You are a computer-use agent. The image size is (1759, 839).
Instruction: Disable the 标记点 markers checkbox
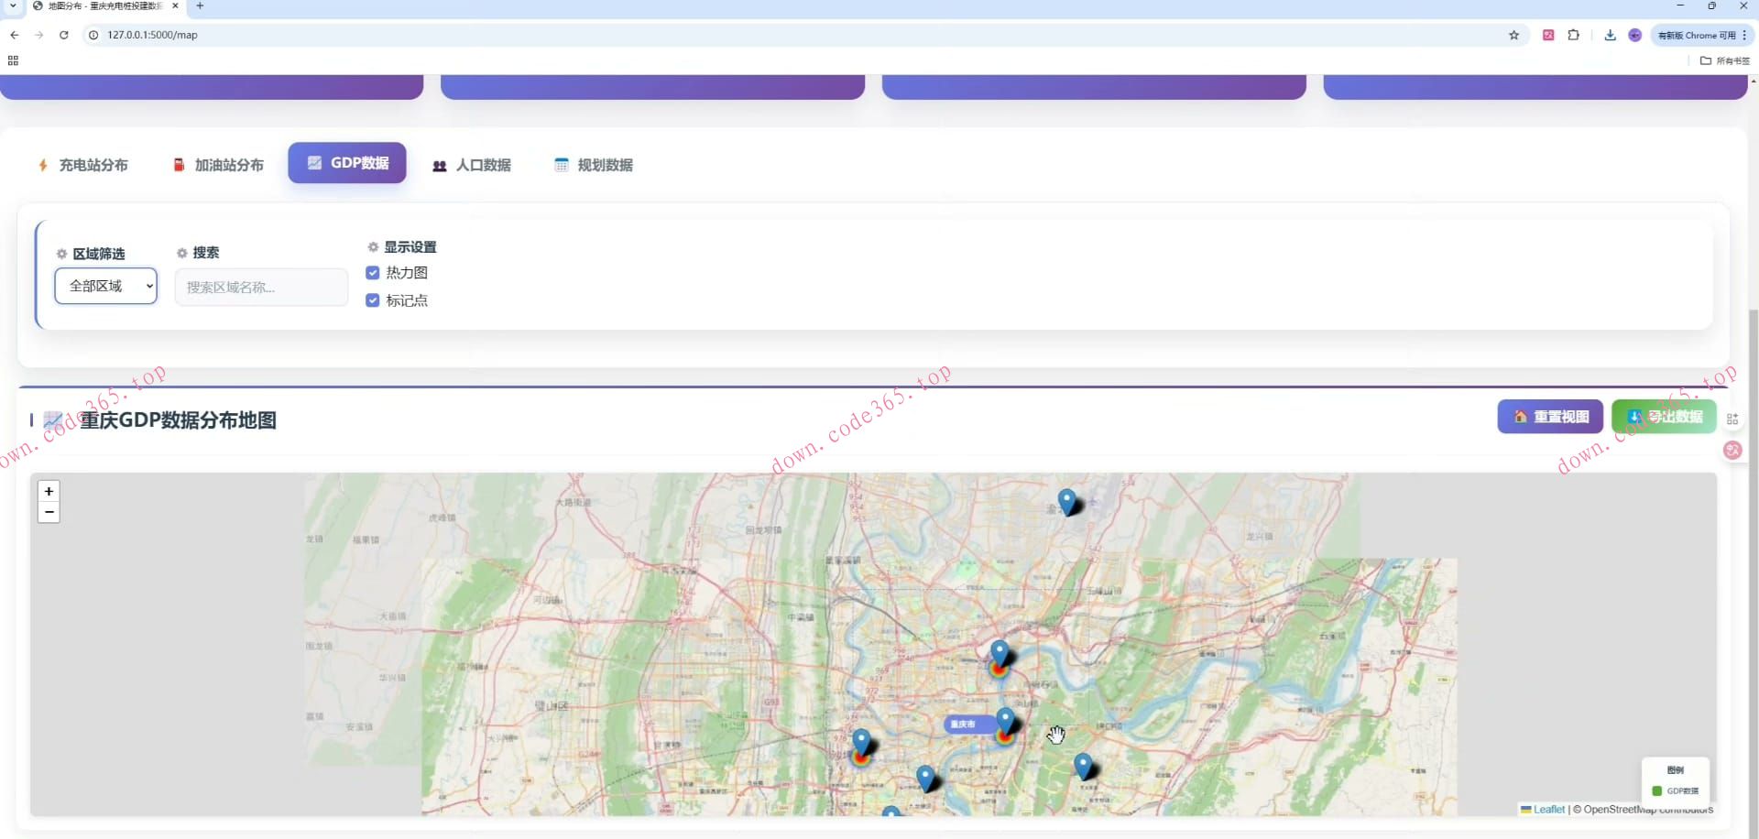tap(373, 300)
